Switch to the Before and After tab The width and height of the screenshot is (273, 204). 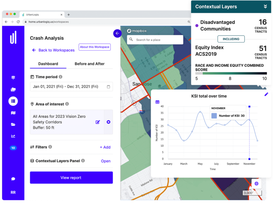click(x=90, y=64)
